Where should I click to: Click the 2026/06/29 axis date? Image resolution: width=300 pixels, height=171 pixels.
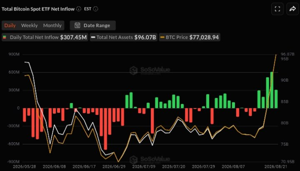[114, 167]
